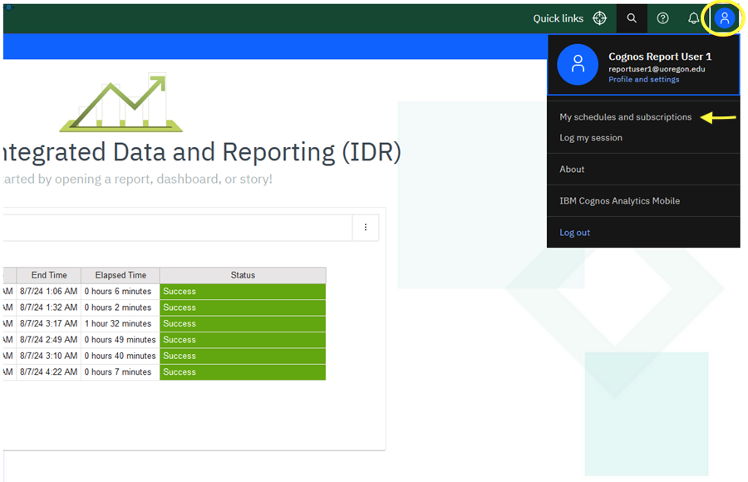Open the Quick links target icon
748x482 pixels.
[x=599, y=18]
